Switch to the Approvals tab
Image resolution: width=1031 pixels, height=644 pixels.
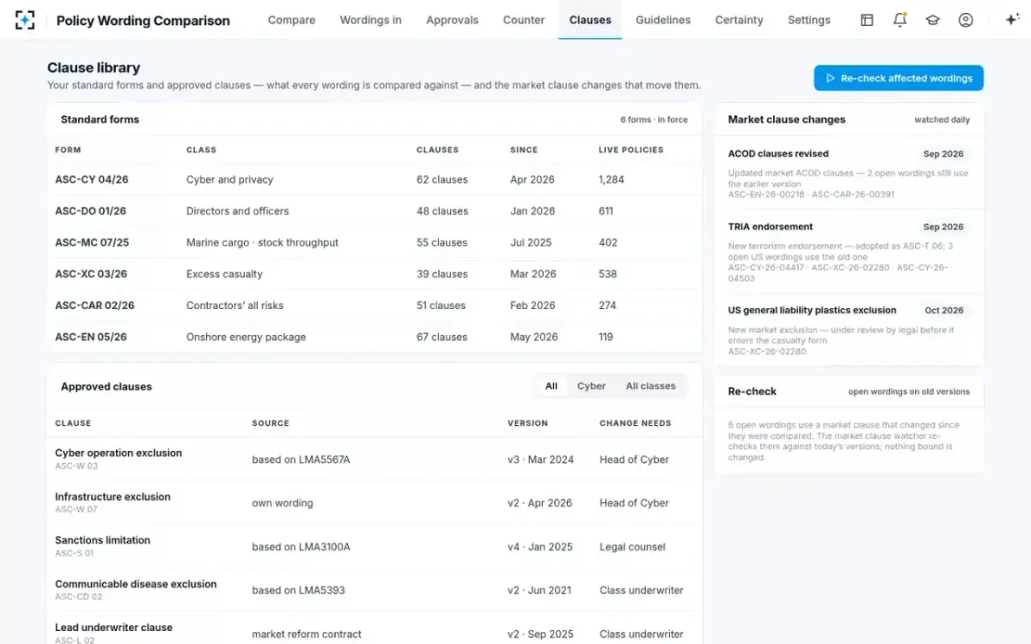(452, 20)
